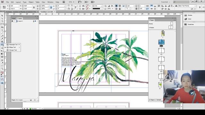
Task: Open the zoom level dropdown
Action: tap(74, 2)
